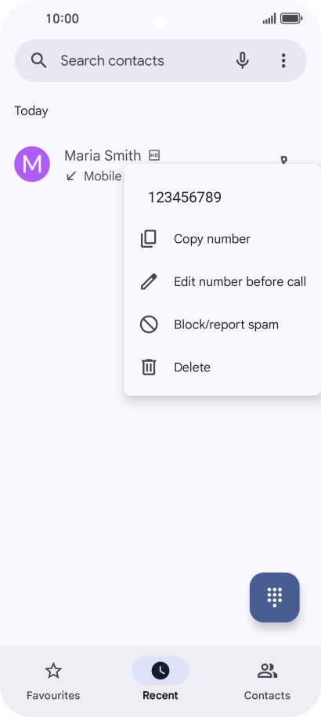The height and width of the screenshot is (717, 321).
Task: Click the copy number icon
Action: [x=149, y=239]
